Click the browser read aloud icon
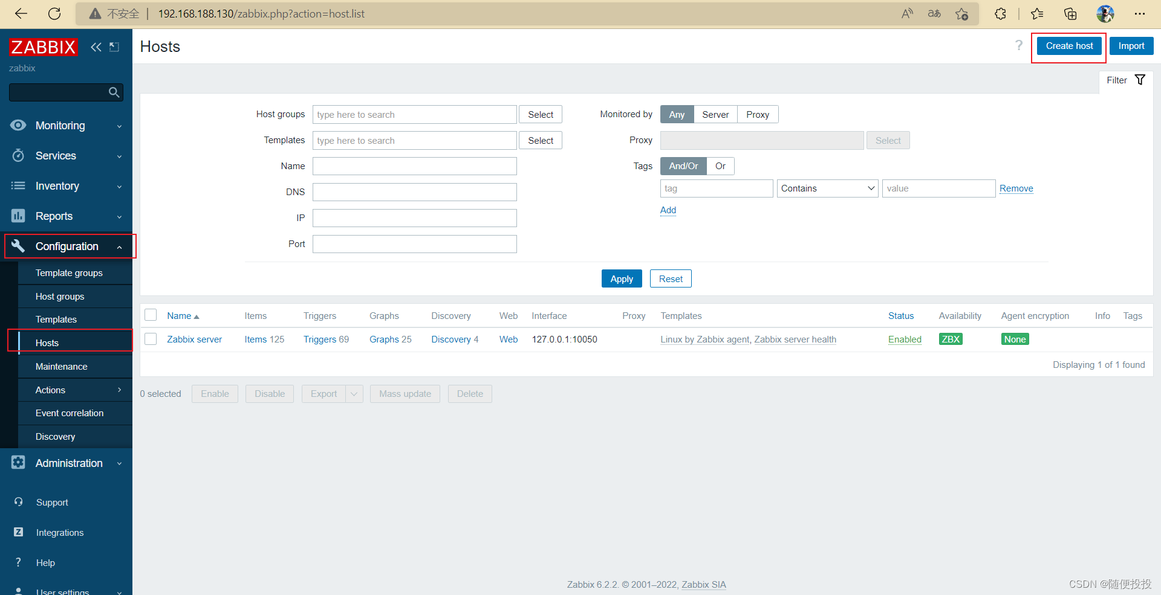 pos(907,13)
